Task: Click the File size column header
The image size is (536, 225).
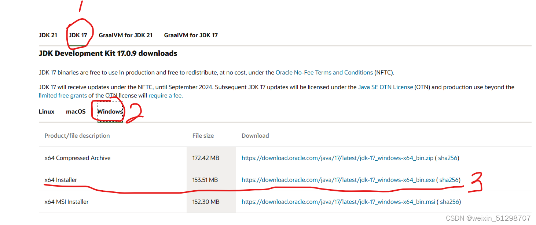Action: pos(203,136)
